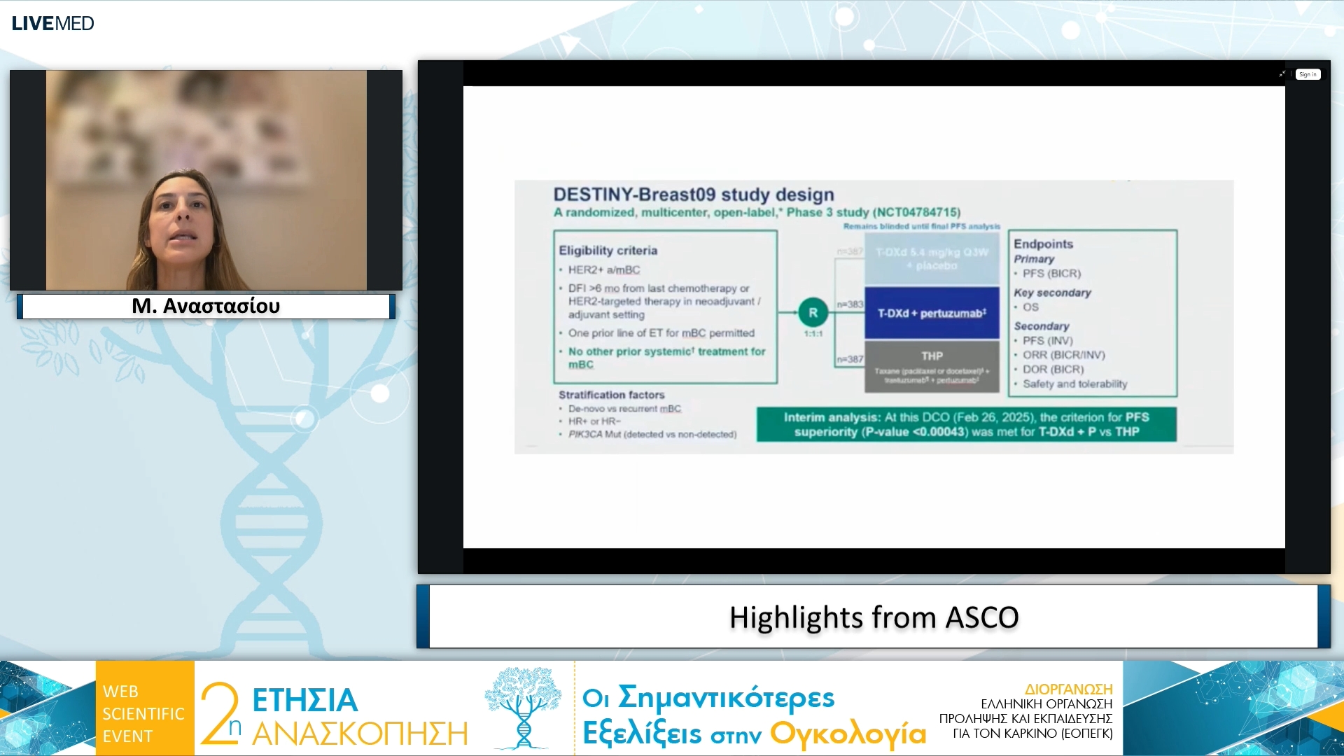Select the green randomization circle labeled R

point(814,314)
